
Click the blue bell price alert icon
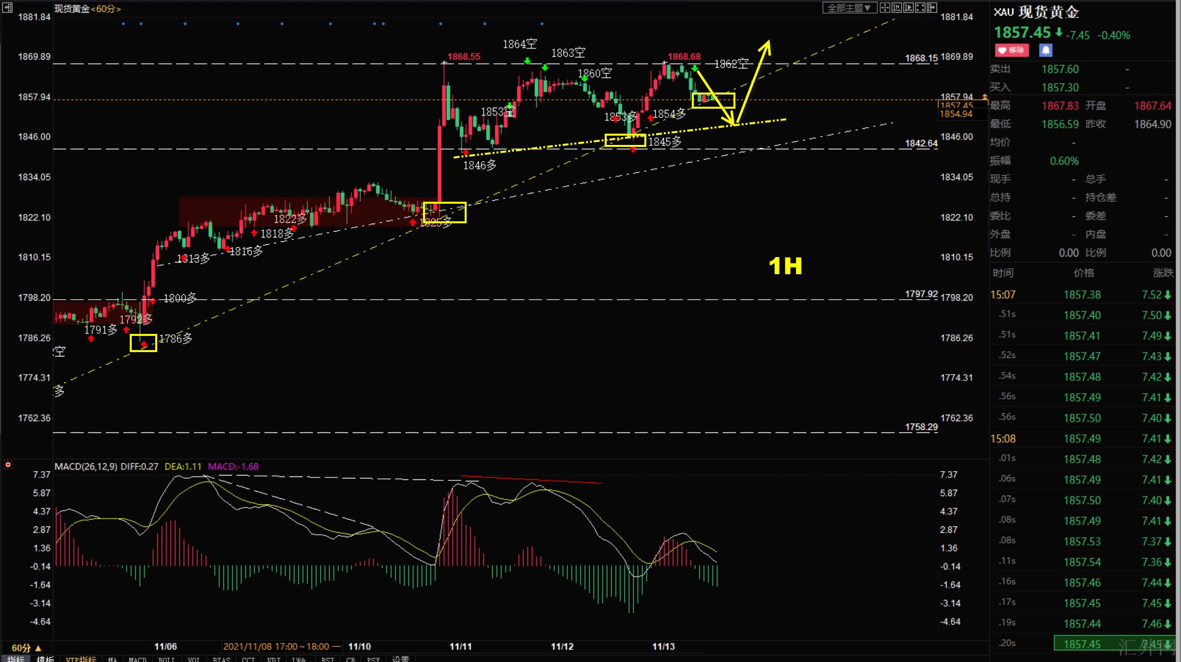coord(1045,50)
